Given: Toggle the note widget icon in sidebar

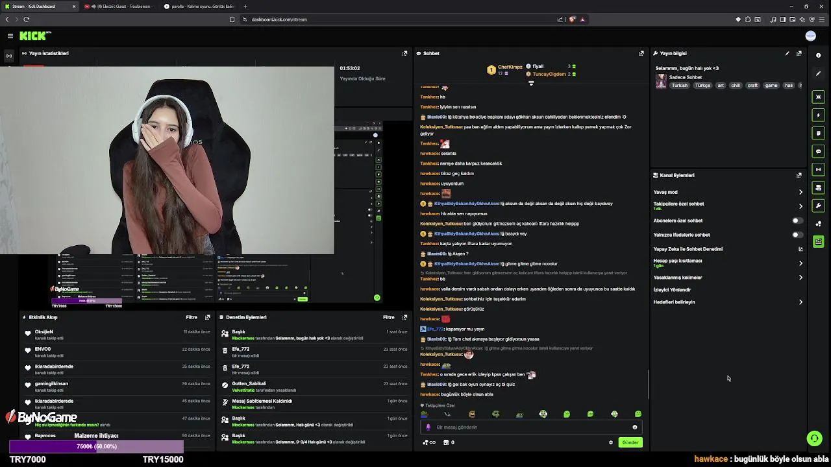Looking at the screenshot, I should coord(818,133).
